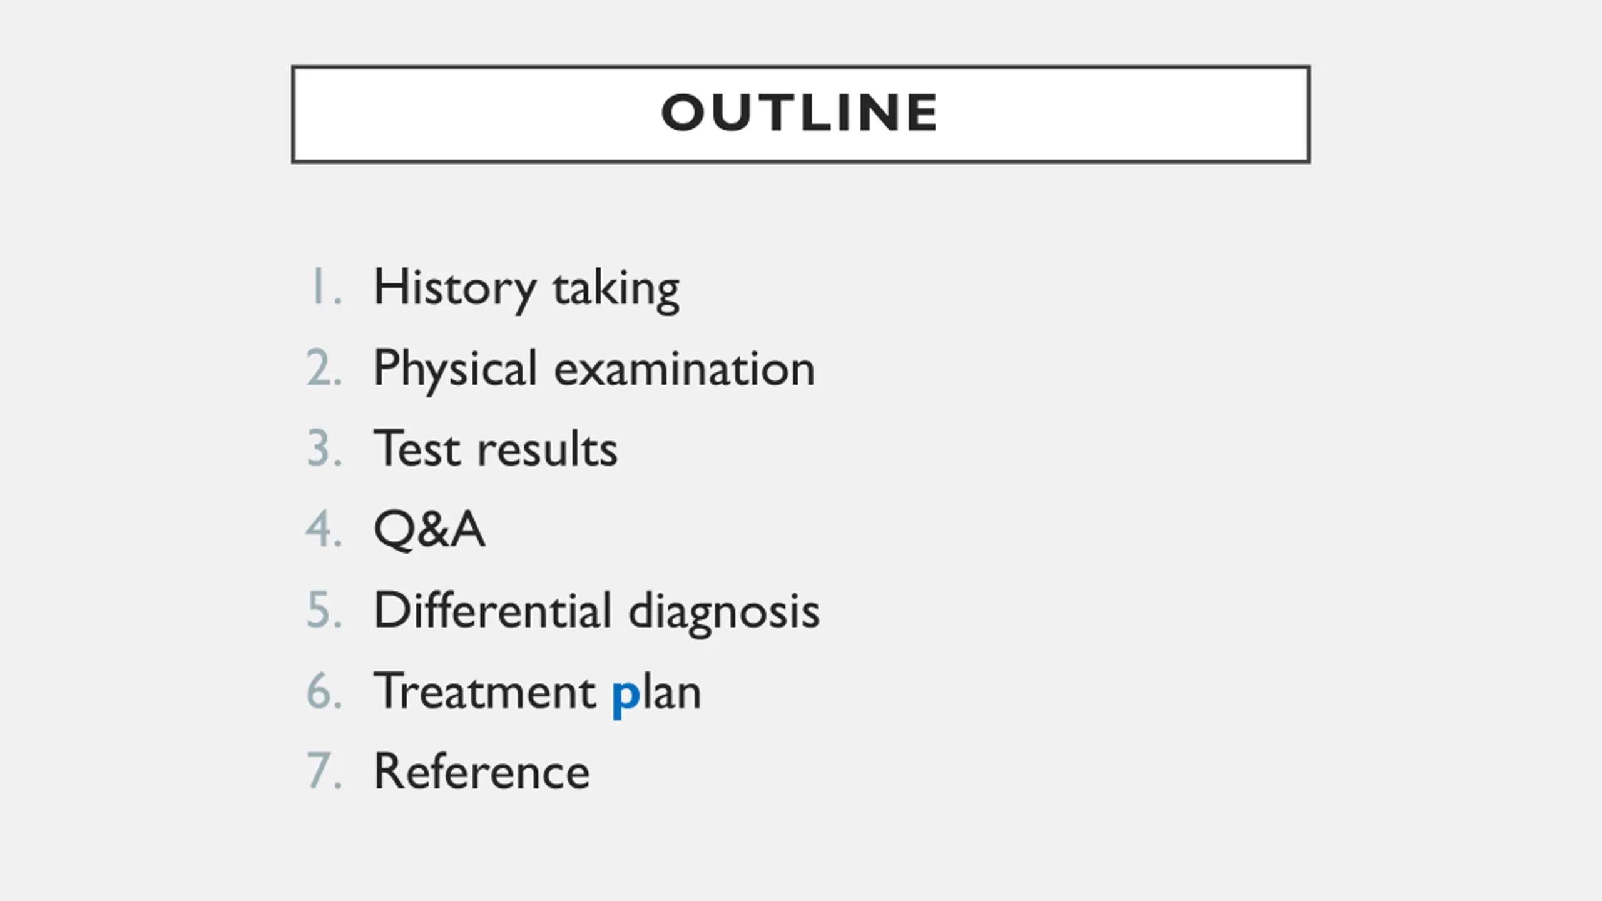Select the list number 6 marker
This screenshot has height=901, width=1602.
coord(324,690)
